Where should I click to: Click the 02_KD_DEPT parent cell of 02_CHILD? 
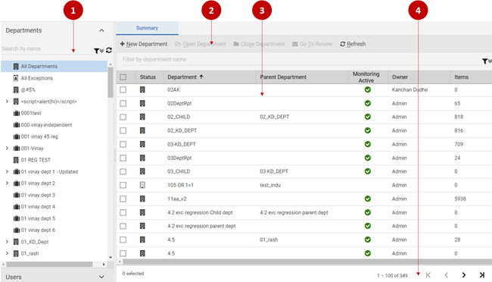(x=275, y=117)
